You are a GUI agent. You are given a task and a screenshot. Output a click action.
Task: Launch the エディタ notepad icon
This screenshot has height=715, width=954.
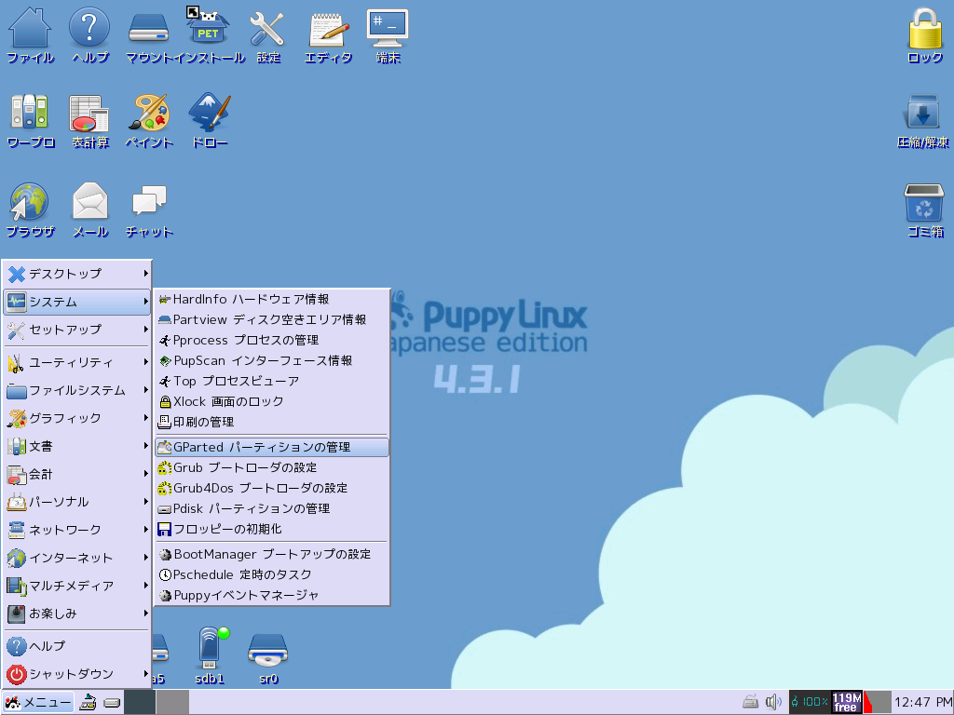tap(329, 29)
